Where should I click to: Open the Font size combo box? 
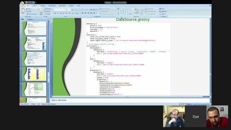tap(68, 10)
